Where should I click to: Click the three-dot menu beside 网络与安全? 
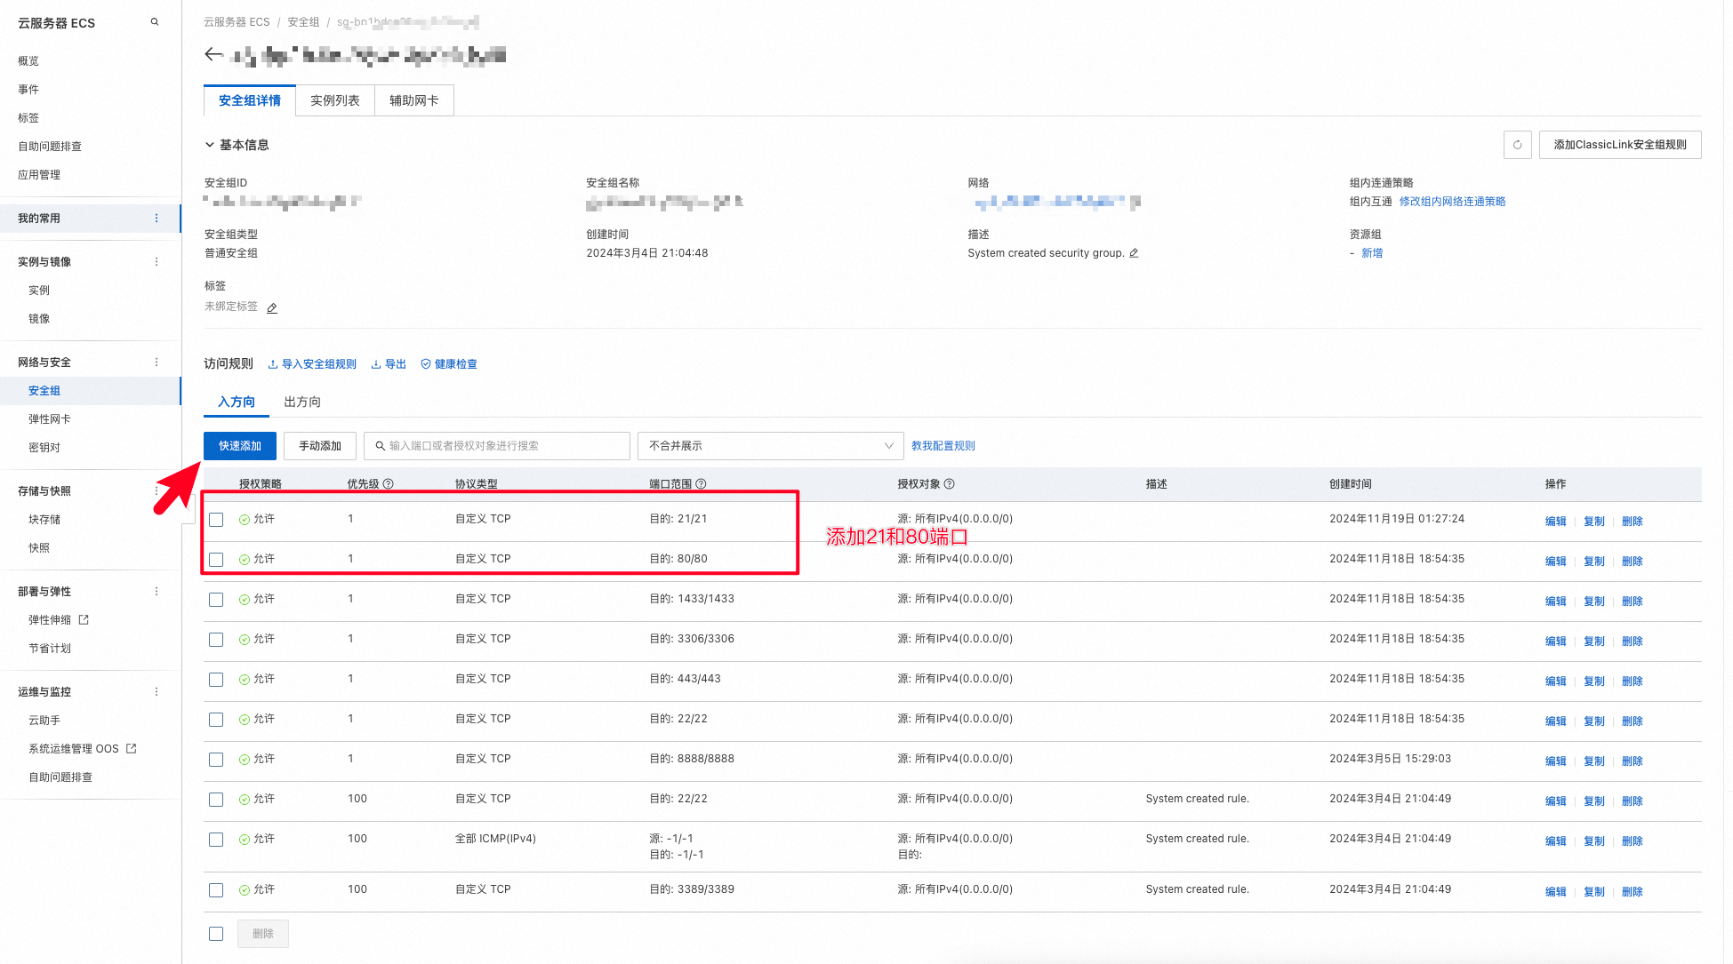click(x=156, y=362)
